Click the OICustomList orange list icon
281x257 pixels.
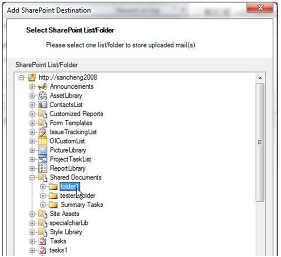click(x=43, y=141)
